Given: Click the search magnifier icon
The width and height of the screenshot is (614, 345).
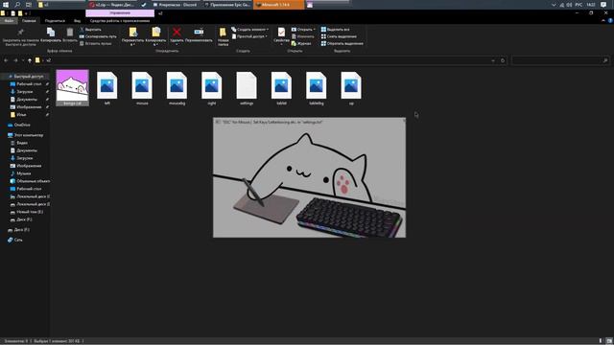Looking at the screenshot, I should [x=605, y=60].
